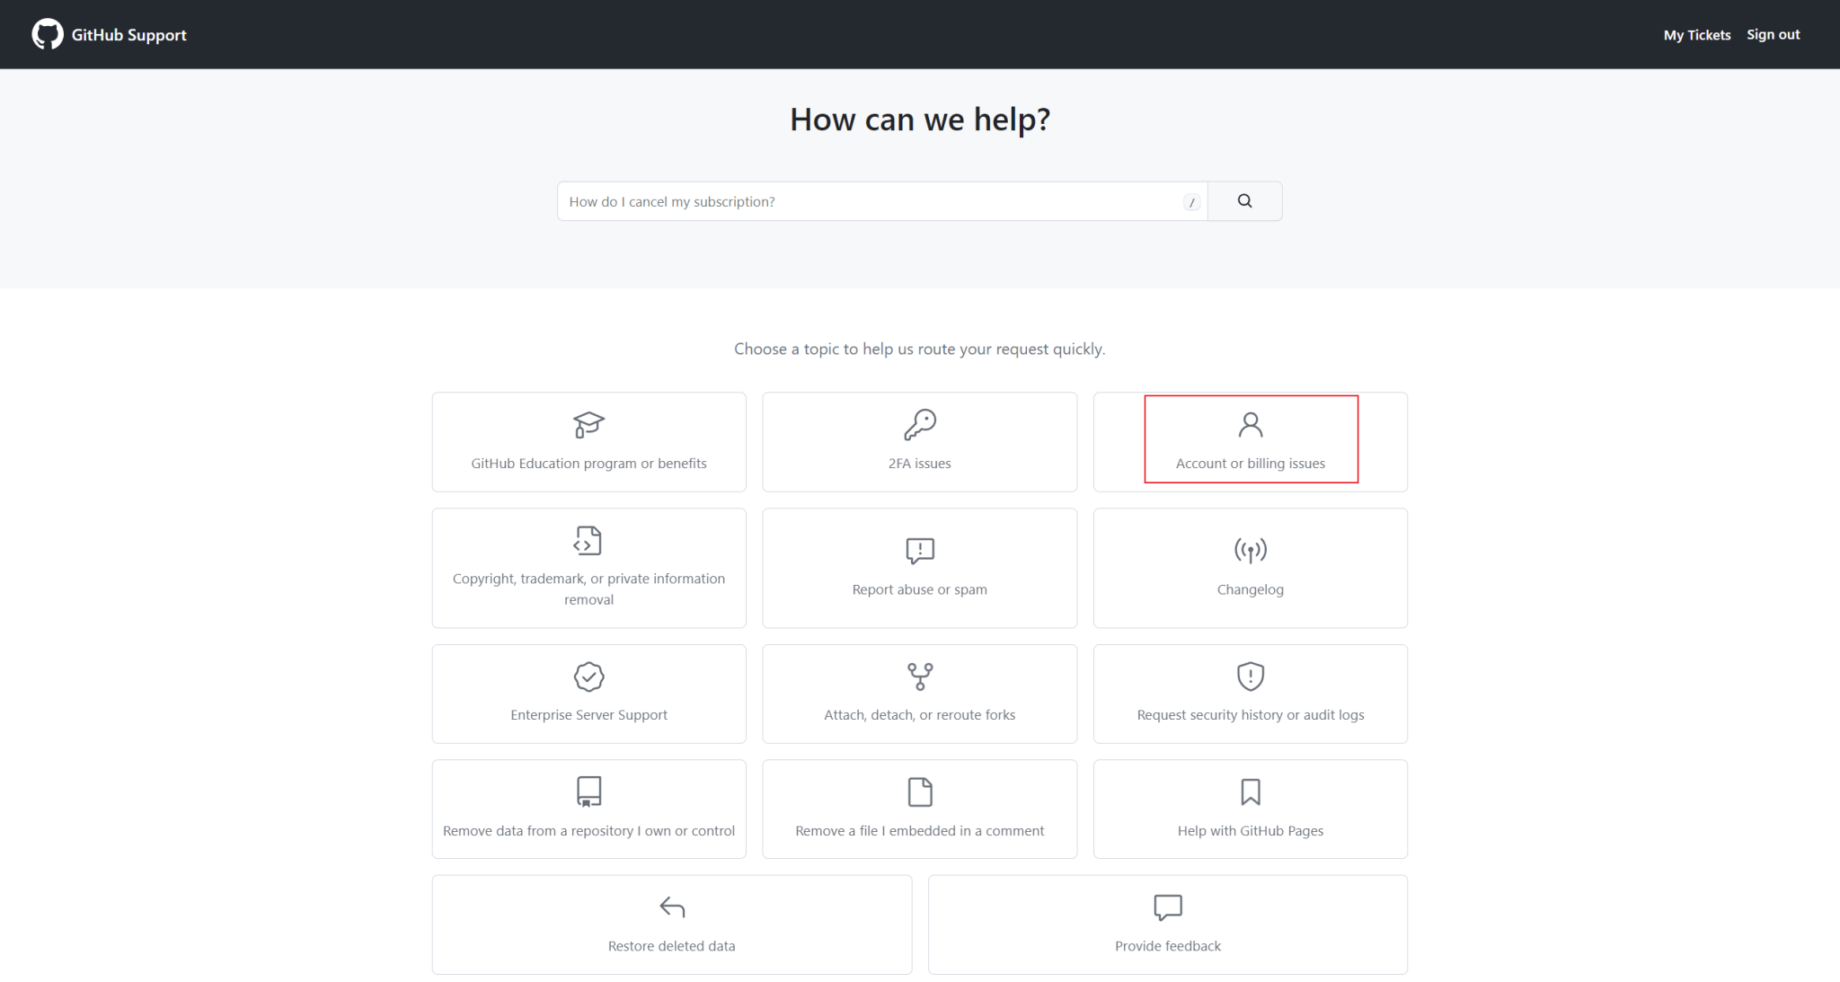The image size is (1840, 982).
Task: Click the shield icon for security history
Action: tap(1250, 677)
